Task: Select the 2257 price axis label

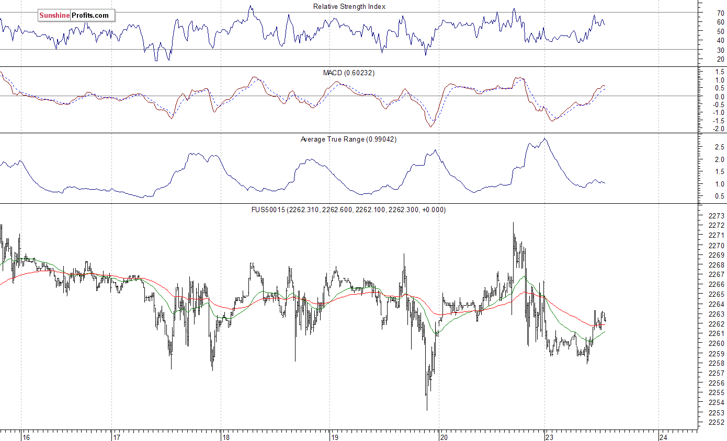Action: [716, 373]
